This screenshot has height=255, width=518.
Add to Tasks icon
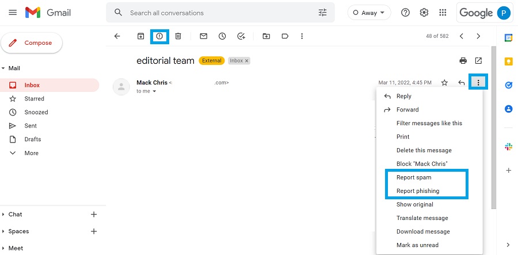[241, 36]
